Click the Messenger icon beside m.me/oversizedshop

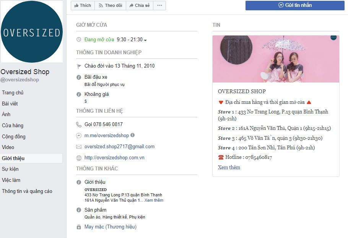pyautogui.click(x=79, y=136)
